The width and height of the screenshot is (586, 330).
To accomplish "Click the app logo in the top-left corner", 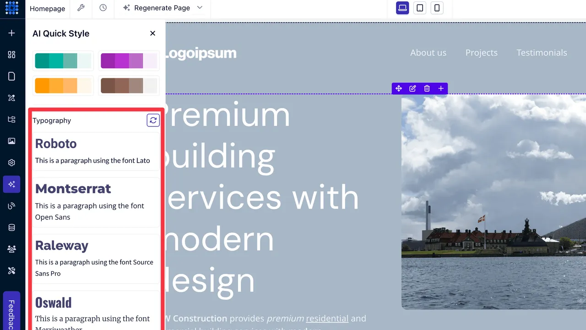I will 12,8.
